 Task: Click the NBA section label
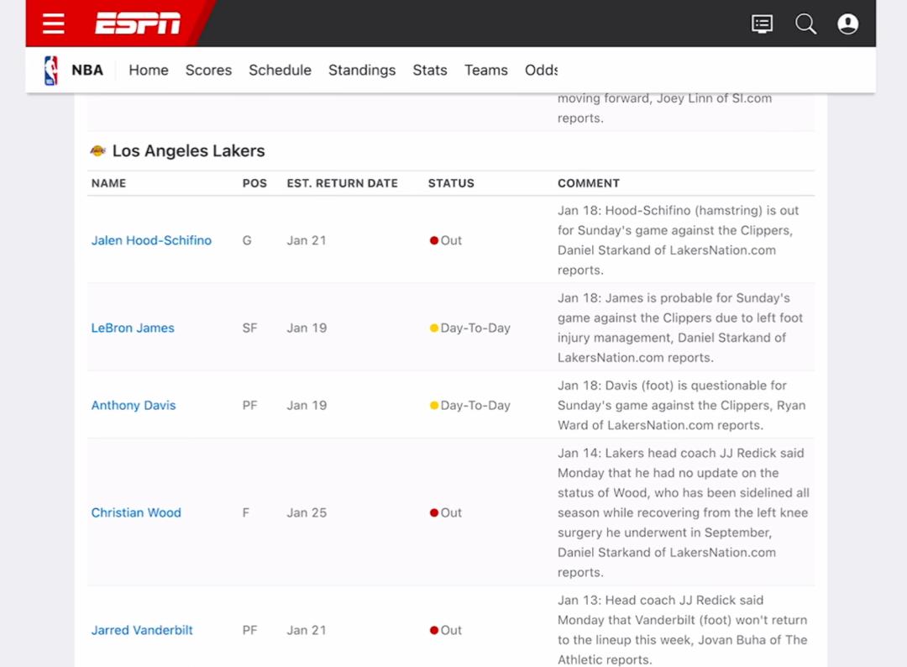coord(87,70)
